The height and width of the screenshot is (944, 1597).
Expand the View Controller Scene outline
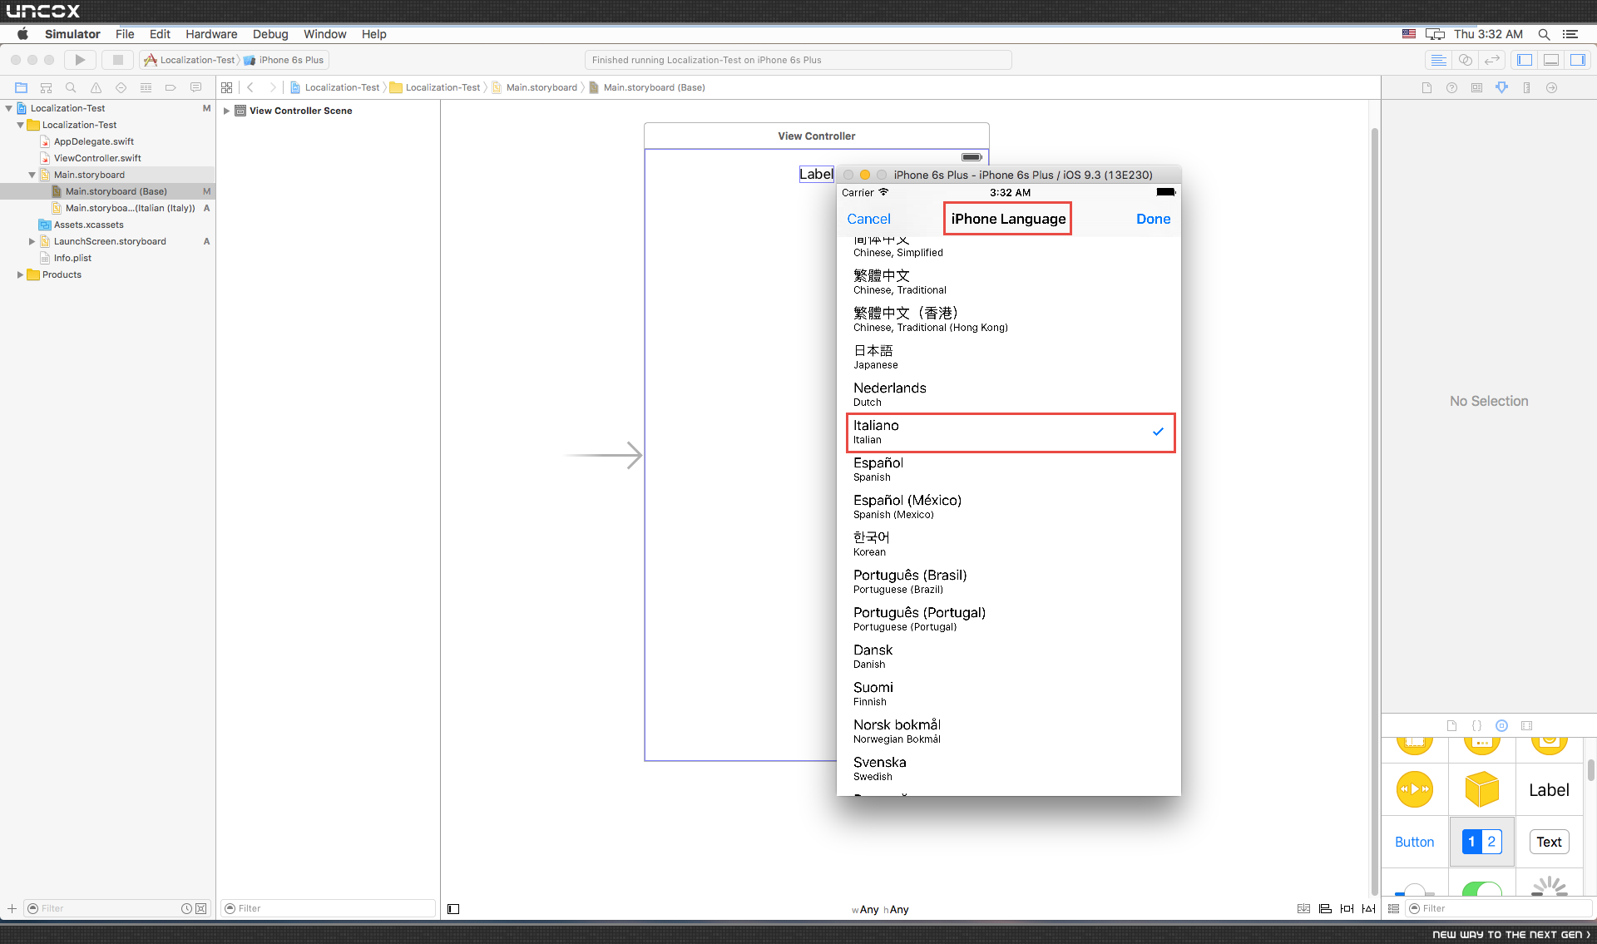tap(226, 111)
